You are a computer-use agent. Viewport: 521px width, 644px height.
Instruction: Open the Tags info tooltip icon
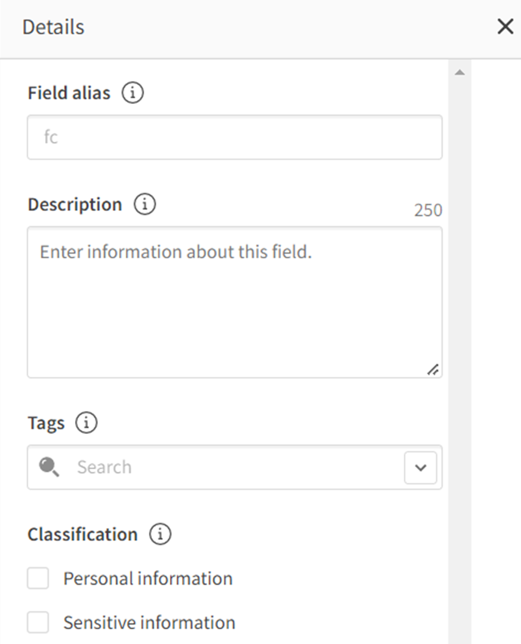[86, 422]
